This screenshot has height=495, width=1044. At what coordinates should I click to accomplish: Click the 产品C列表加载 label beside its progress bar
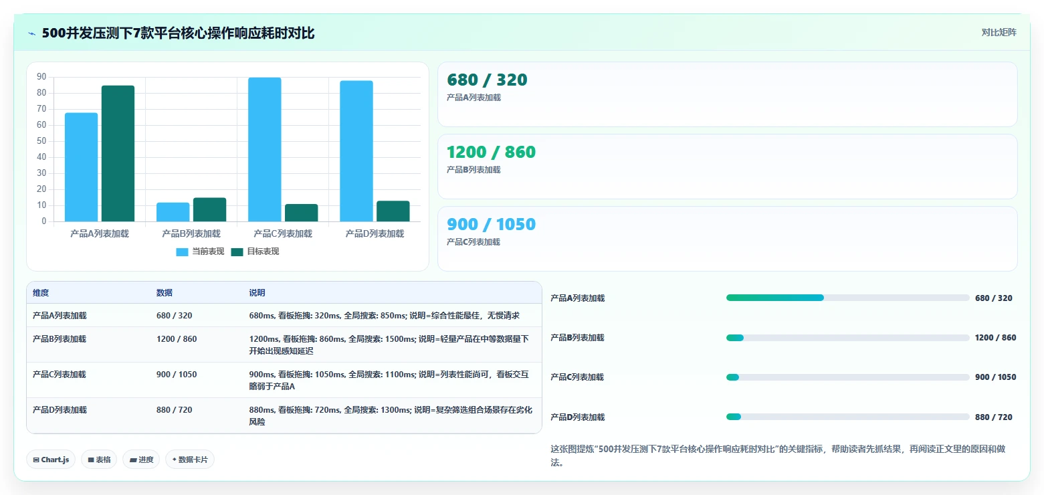[577, 377]
